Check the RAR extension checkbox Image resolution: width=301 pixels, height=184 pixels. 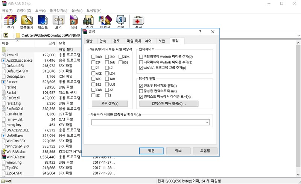pos(93,57)
